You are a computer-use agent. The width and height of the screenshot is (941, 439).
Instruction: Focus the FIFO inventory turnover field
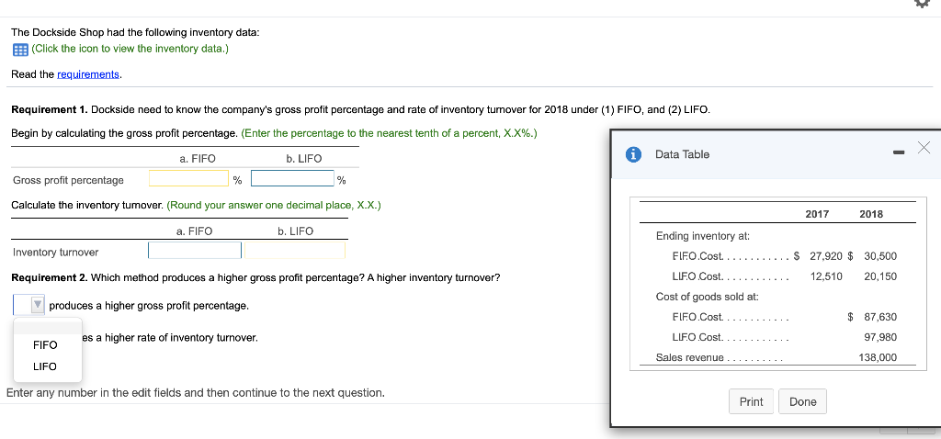[195, 251]
